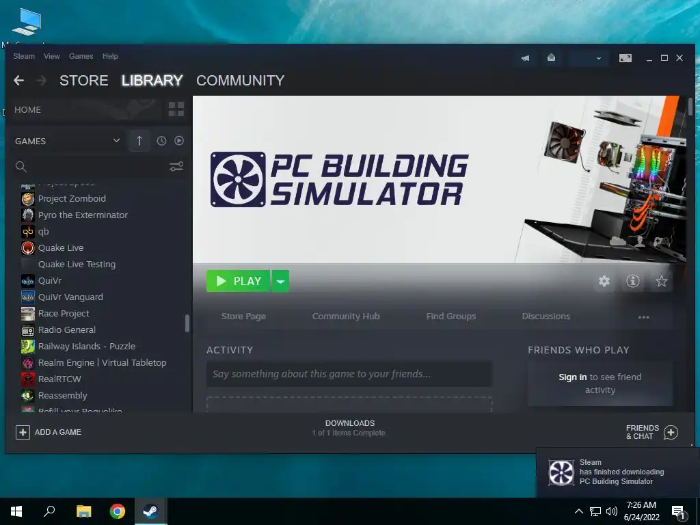Launch Chrome from the taskbar

tap(118, 511)
